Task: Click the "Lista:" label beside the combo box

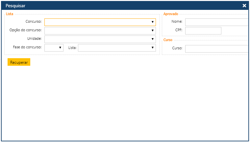Action: pyautogui.click(x=72, y=48)
